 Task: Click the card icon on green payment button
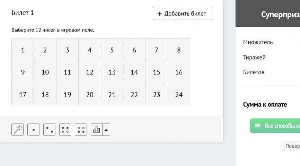click(x=258, y=125)
